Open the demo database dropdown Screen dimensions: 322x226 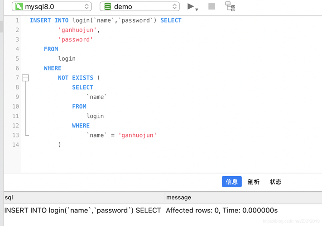(x=139, y=7)
